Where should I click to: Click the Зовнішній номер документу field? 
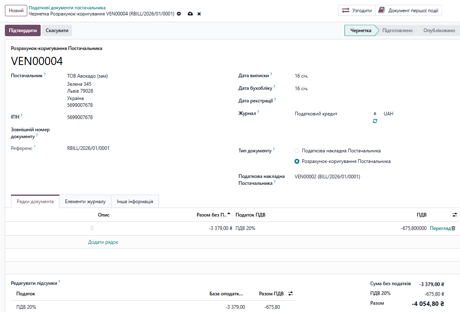coord(147,133)
